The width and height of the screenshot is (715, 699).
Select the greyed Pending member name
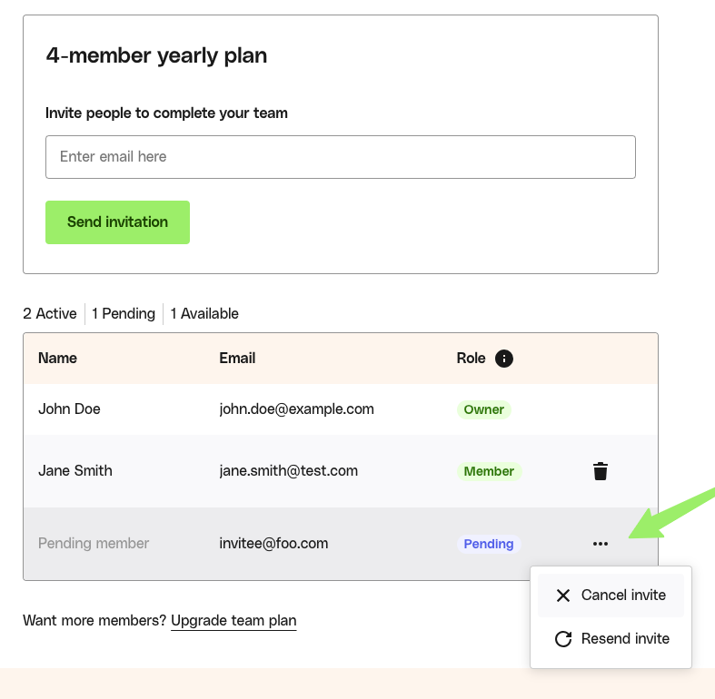94,544
